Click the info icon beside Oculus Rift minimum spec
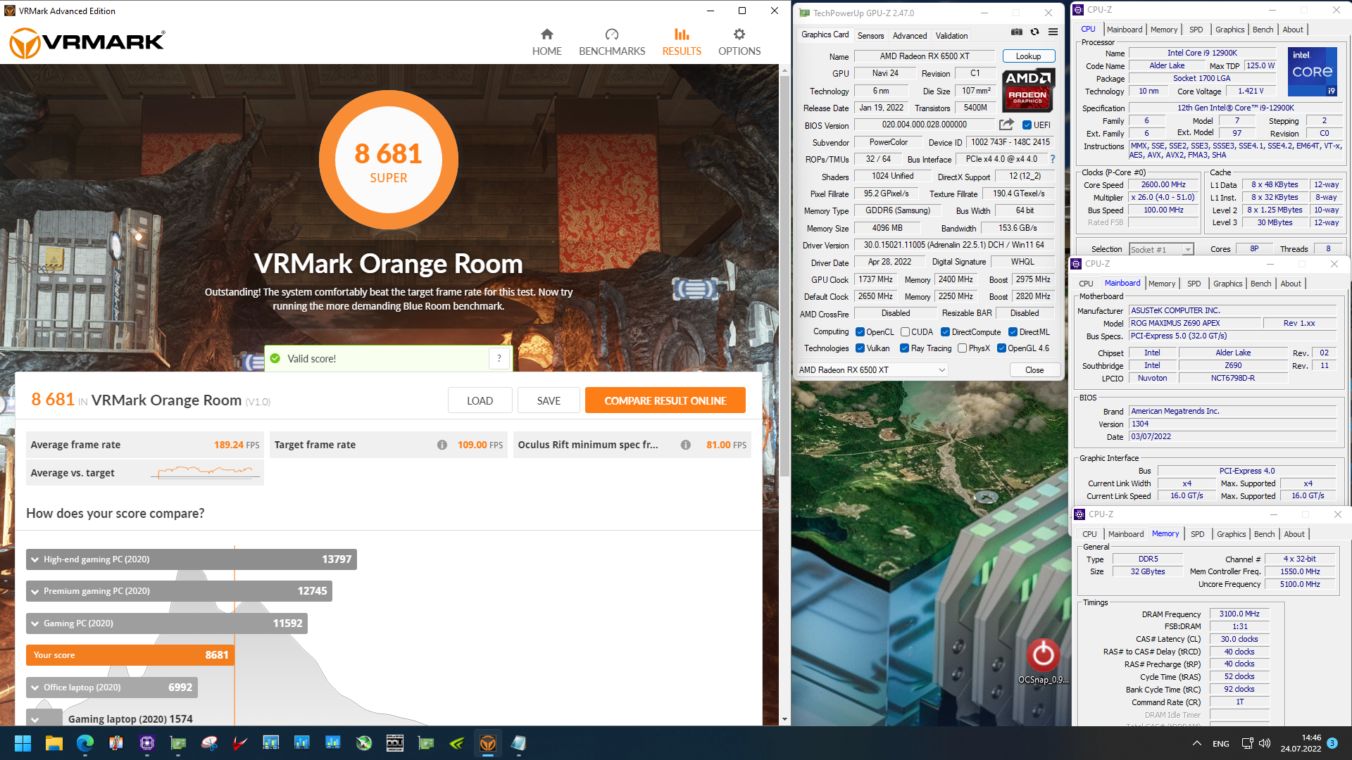 click(685, 445)
